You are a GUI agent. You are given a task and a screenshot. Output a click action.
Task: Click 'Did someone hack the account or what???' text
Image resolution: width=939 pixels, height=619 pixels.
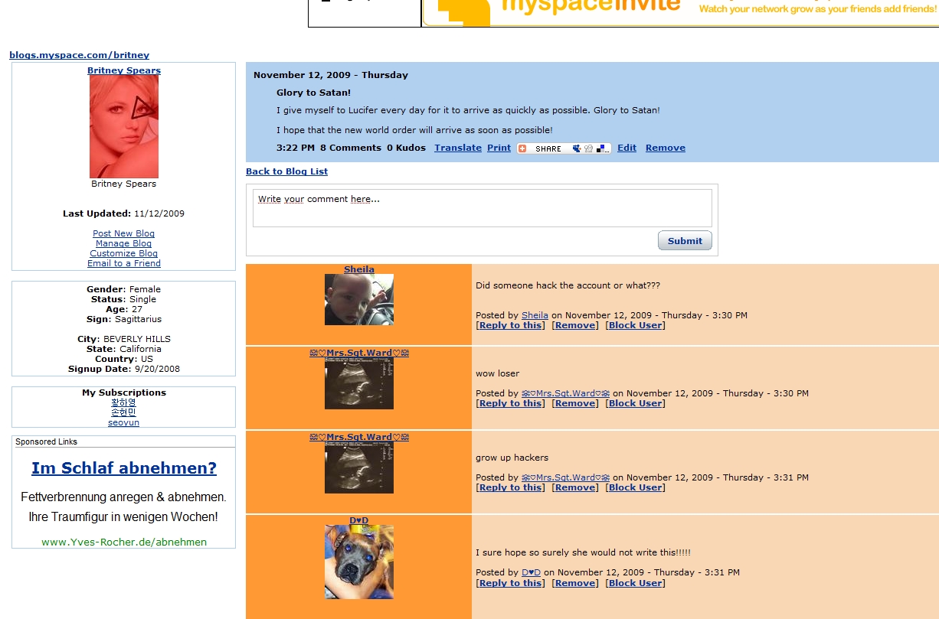[568, 285]
